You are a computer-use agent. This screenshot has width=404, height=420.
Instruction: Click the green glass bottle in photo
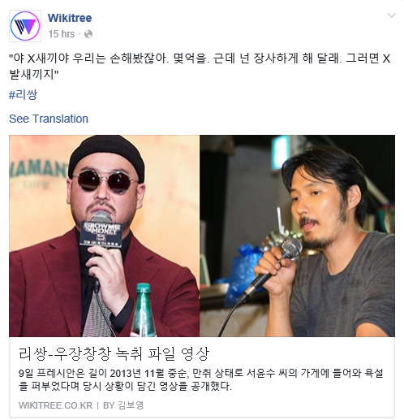pos(144,310)
